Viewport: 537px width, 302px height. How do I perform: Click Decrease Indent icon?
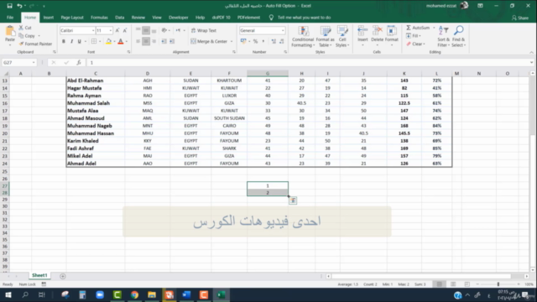coord(164,41)
